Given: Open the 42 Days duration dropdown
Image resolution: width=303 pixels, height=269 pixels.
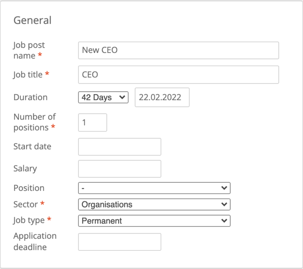Looking at the screenshot, I should [x=103, y=97].
